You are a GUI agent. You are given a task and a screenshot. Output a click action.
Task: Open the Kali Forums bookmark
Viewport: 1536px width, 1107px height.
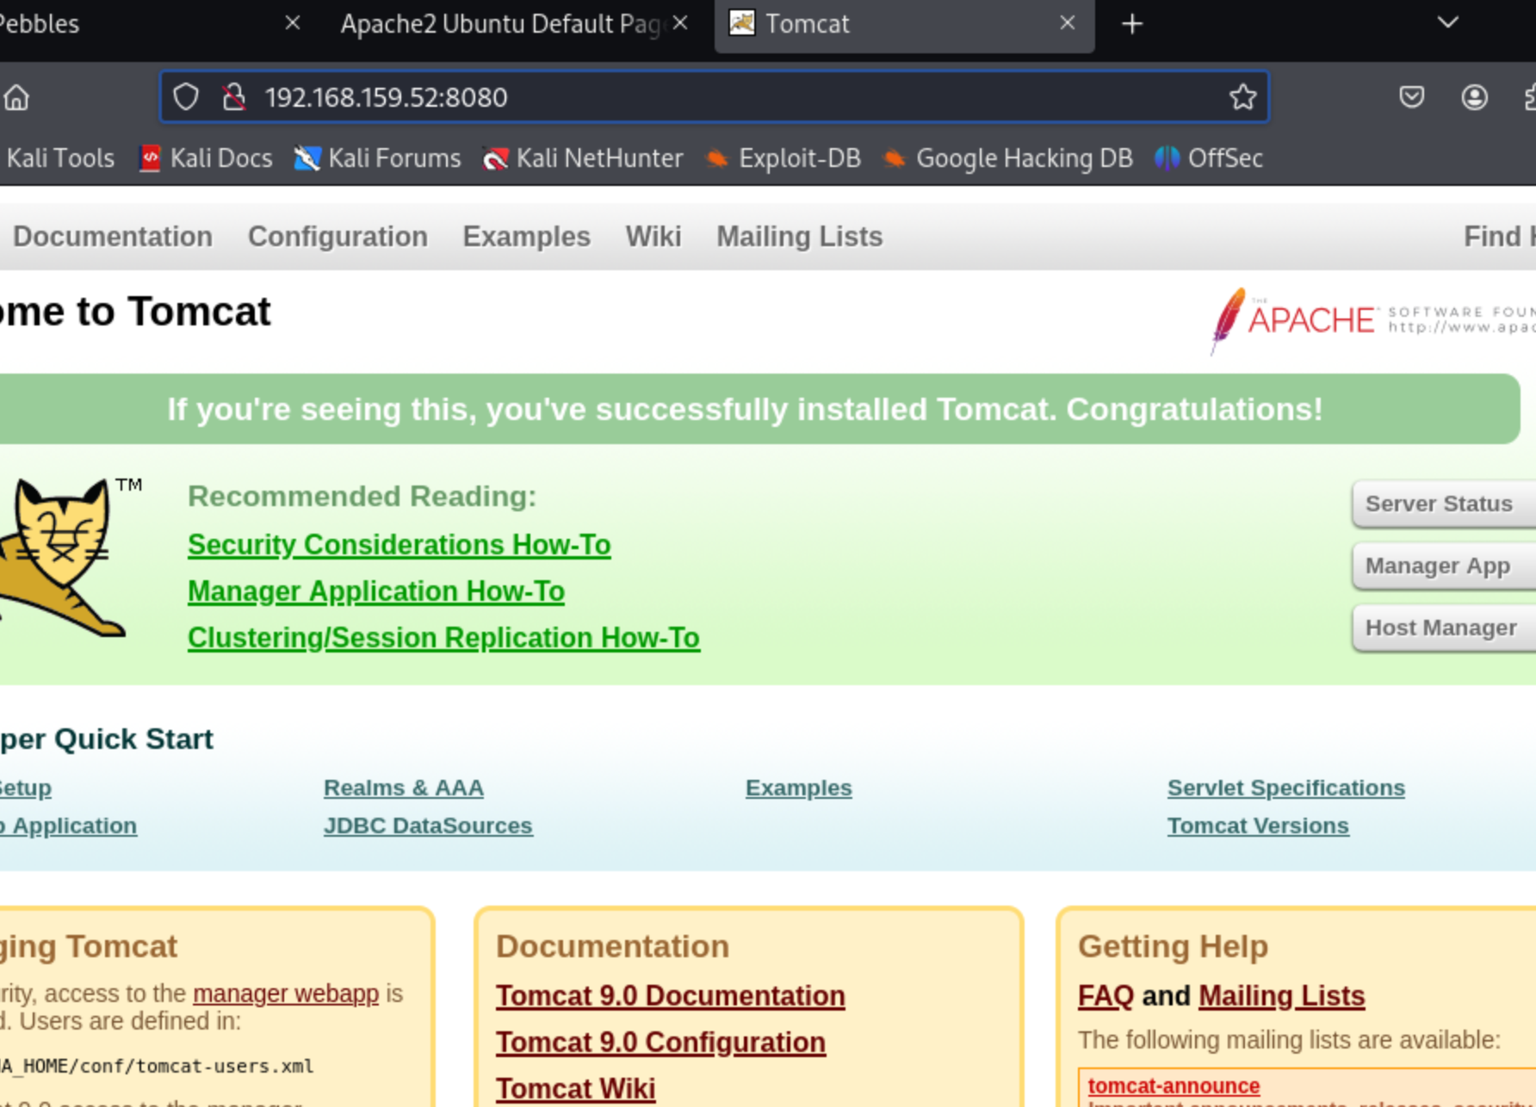(377, 158)
